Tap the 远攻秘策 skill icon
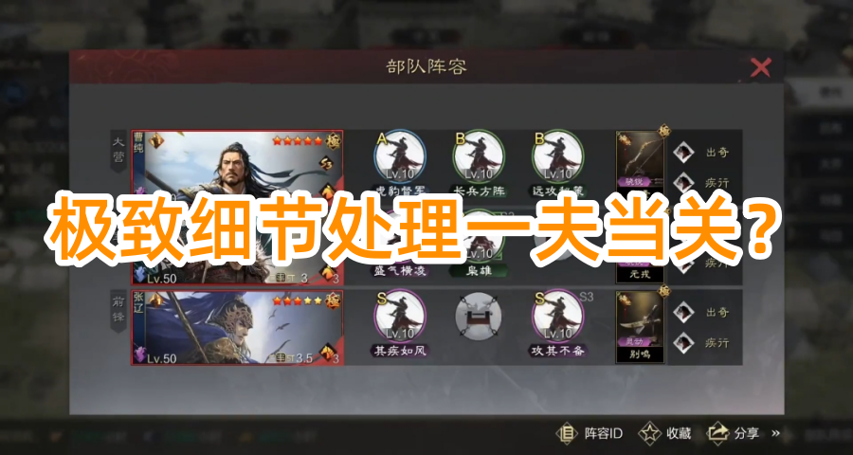 point(557,156)
